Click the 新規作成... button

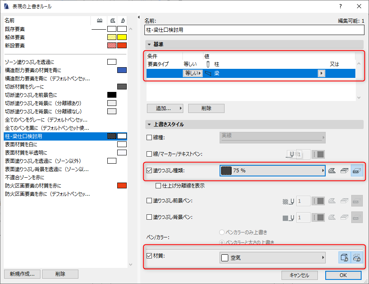(21, 274)
